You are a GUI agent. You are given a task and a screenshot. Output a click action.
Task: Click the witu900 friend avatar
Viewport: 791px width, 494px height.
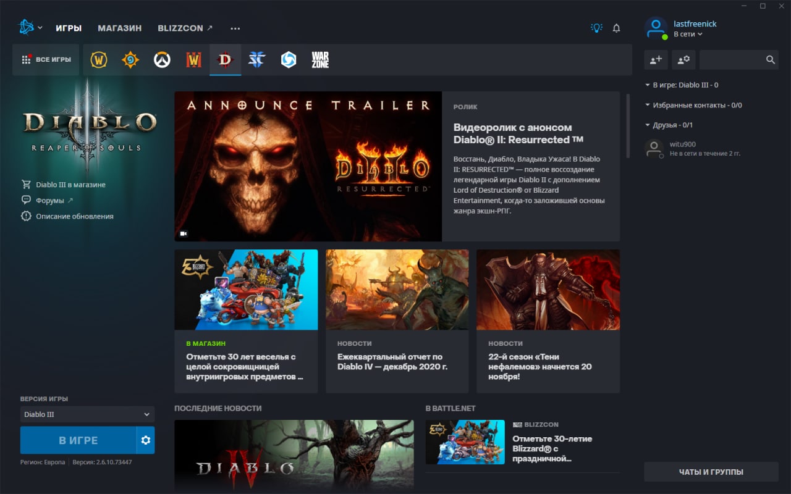coord(654,148)
